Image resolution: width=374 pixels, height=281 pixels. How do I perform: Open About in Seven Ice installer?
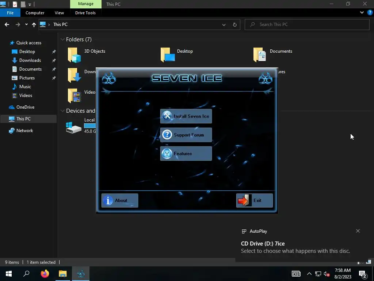[x=120, y=201]
